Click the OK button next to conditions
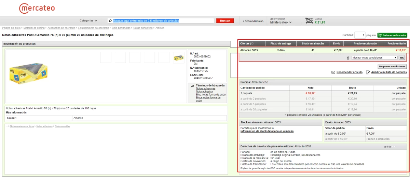Screen dimensions: 410x177 (x=402, y=58)
